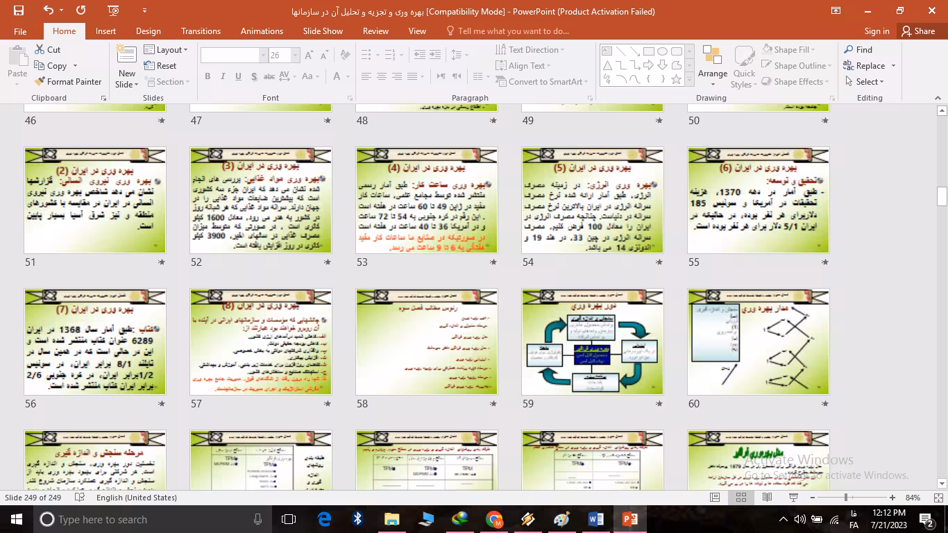Image resolution: width=948 pixels, height=533 pixels.
Task: Click the Find tool in Editing
Action: tap(858, 50)
